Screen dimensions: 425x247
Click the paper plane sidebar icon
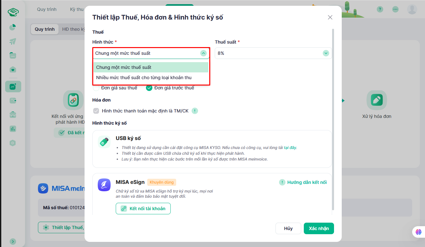[x=13, y=41]
